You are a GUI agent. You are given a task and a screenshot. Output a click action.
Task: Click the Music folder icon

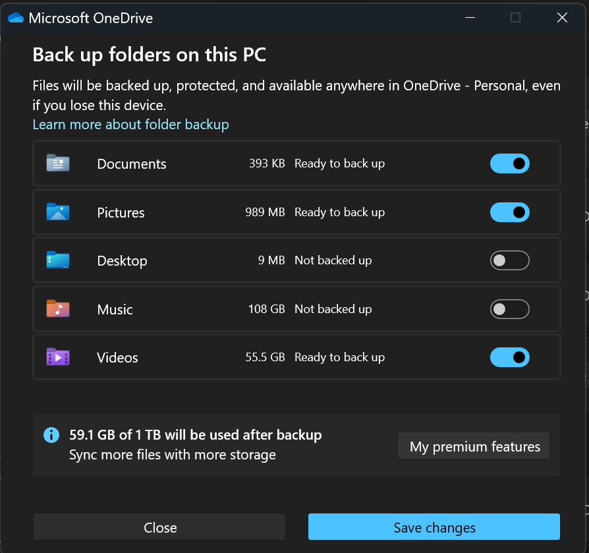coord(58,308)
